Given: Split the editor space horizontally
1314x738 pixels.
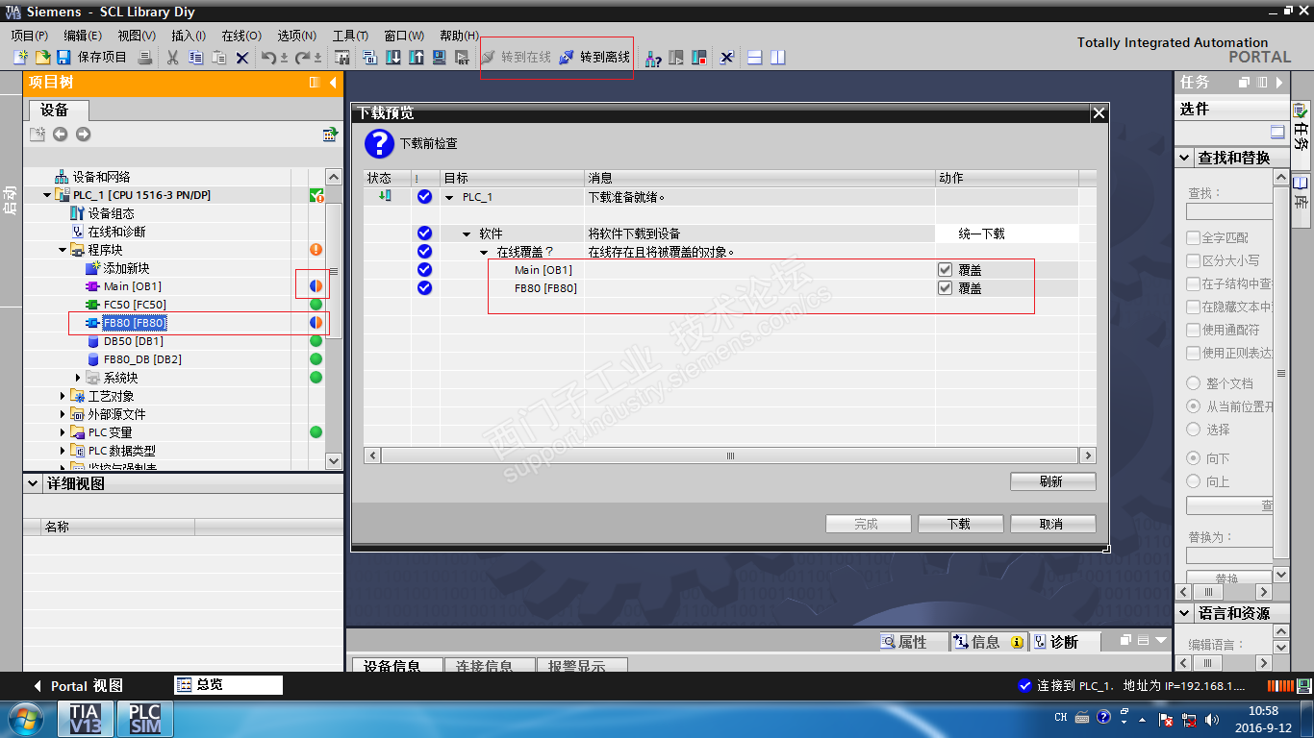Looking at the screenshot, I should click(755, 58).
